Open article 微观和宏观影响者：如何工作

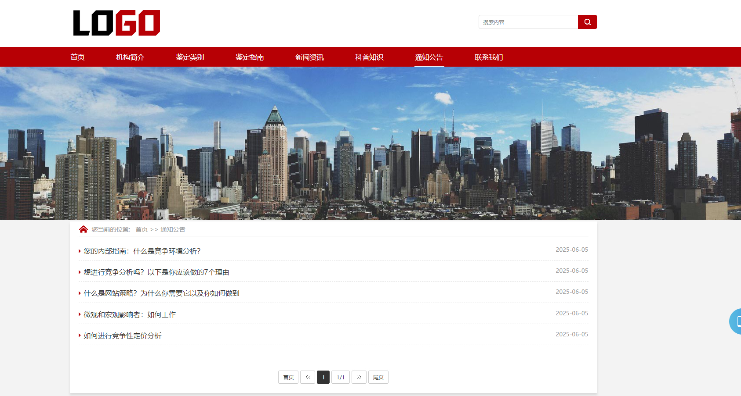(x=130, y=314)
